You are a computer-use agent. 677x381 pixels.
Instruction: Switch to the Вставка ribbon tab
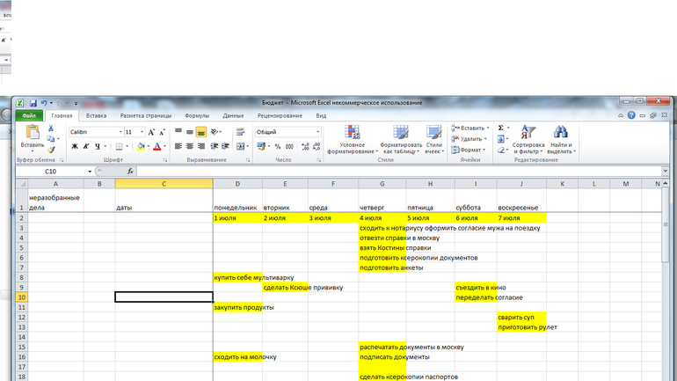(96, 115)
